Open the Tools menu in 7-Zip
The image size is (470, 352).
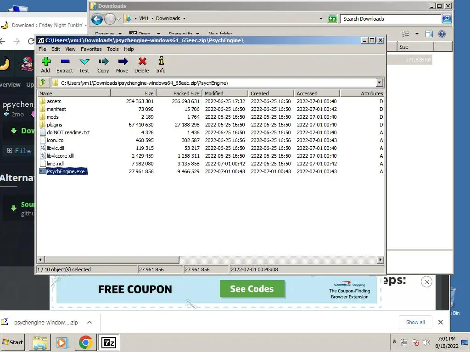point(113,49)
